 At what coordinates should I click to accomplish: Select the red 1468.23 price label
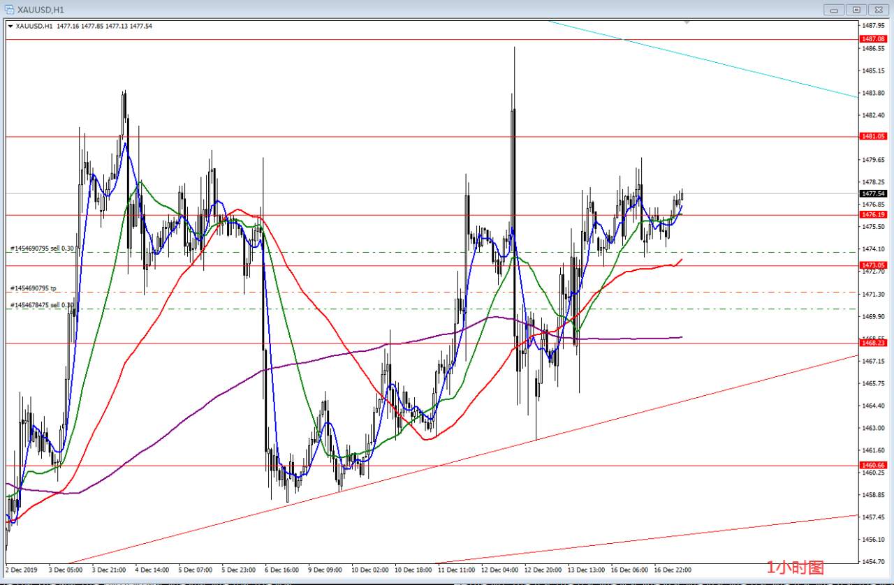(x=874, y=343)
